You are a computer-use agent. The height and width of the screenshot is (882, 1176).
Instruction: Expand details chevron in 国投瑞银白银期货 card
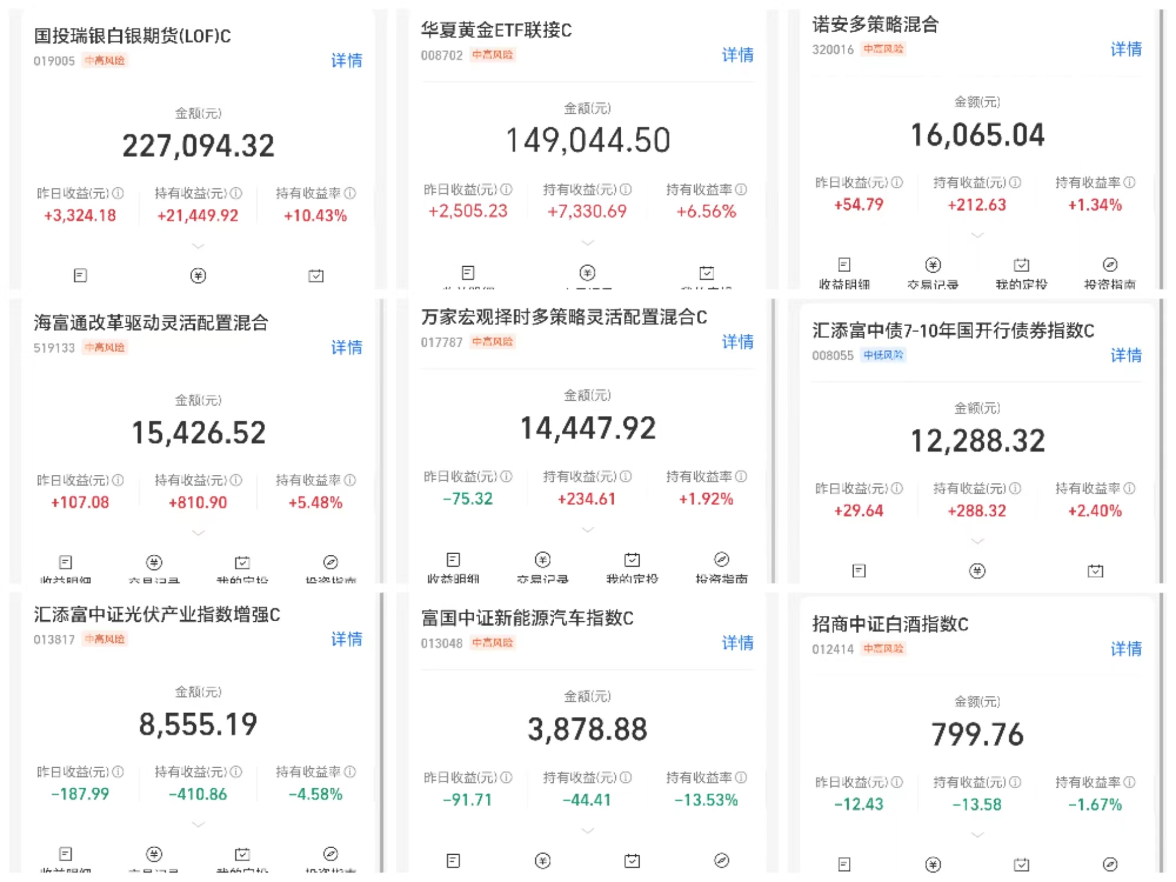(x=198, y=246)
